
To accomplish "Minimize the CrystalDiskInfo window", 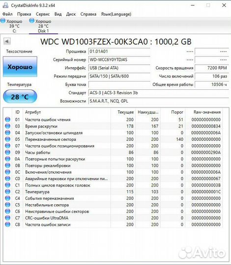I will pos(192,5).
